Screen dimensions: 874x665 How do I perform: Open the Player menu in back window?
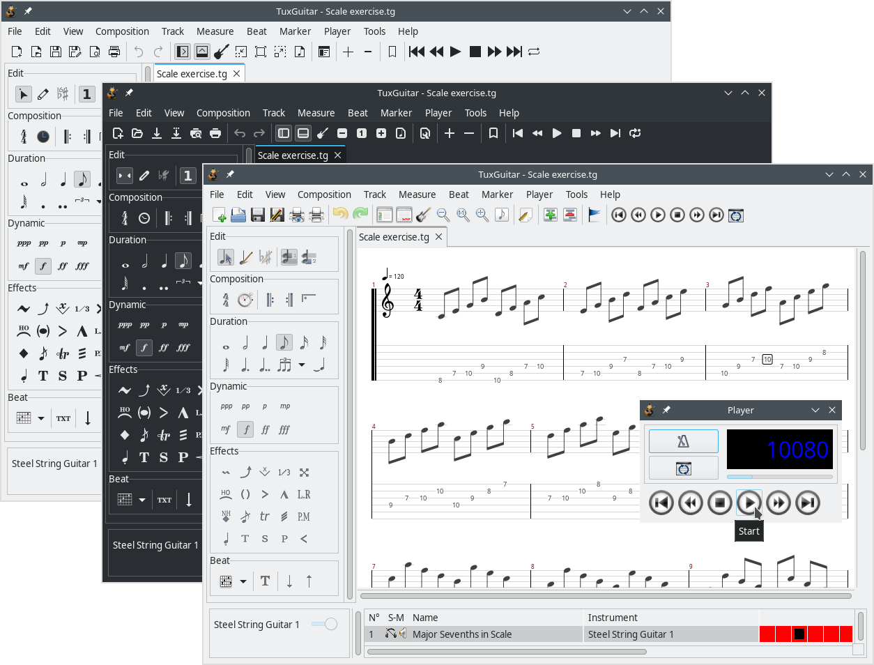pos(337,31)
